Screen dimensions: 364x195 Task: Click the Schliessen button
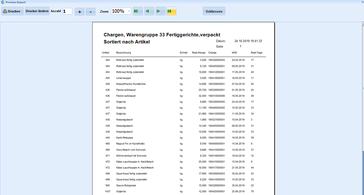tap(214, 11)
